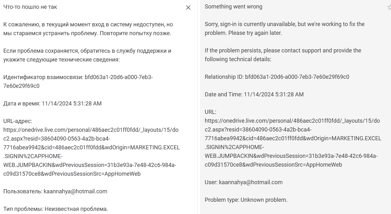The width and height of the screenshot is (391, 214).
Task: Click the star icon beside Something went wrong
Action: pos(389,7)
